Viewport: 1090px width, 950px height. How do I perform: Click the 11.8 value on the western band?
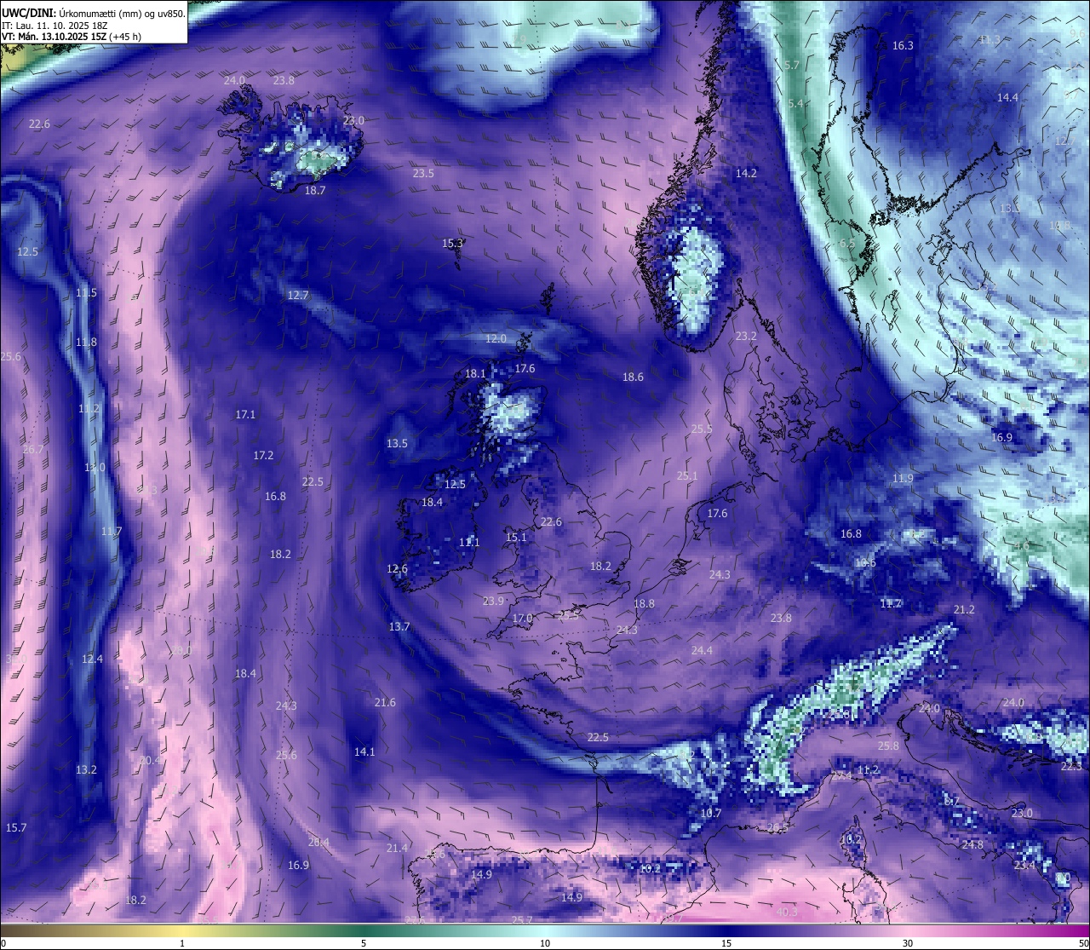point(86,342)
